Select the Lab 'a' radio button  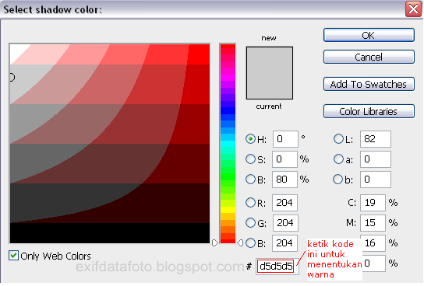coord(338,159)
